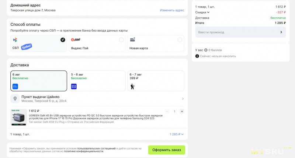Click the SBP payment logo icon
This screenshot has height=158, width=295.
tap(15, 40)
